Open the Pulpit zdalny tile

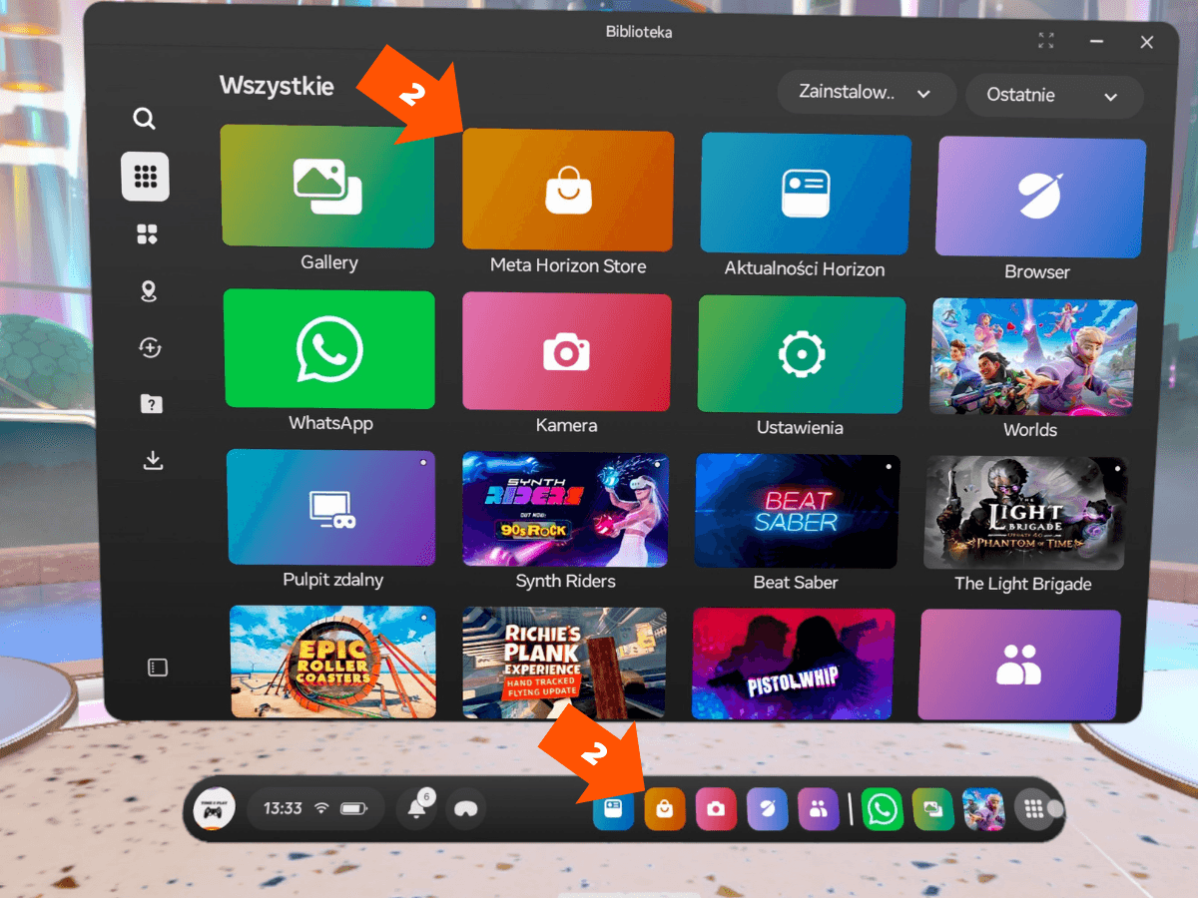(x=331, y=508)
